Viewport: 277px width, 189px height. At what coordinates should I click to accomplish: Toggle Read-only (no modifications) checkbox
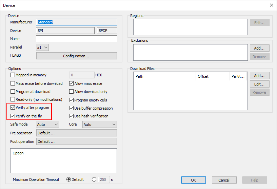[x=13, y=100]
